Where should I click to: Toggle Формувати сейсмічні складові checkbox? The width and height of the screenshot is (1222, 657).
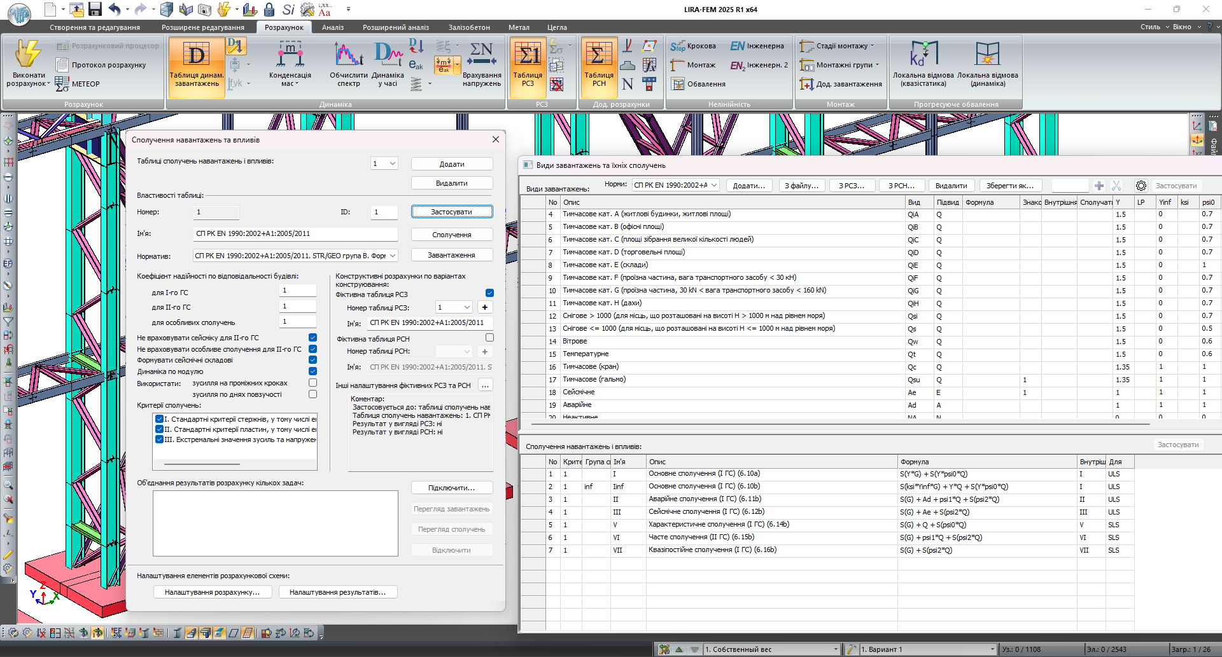tap(313, 360)
